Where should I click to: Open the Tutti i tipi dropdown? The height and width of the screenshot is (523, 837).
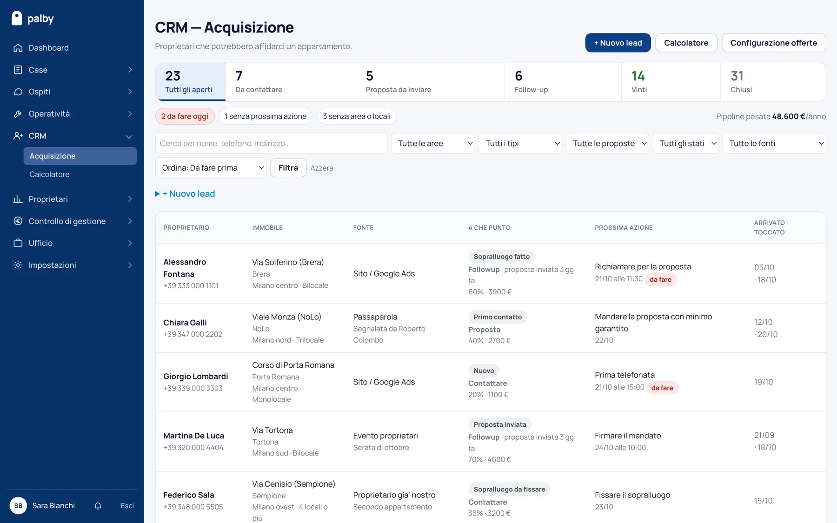click(520, 143)
